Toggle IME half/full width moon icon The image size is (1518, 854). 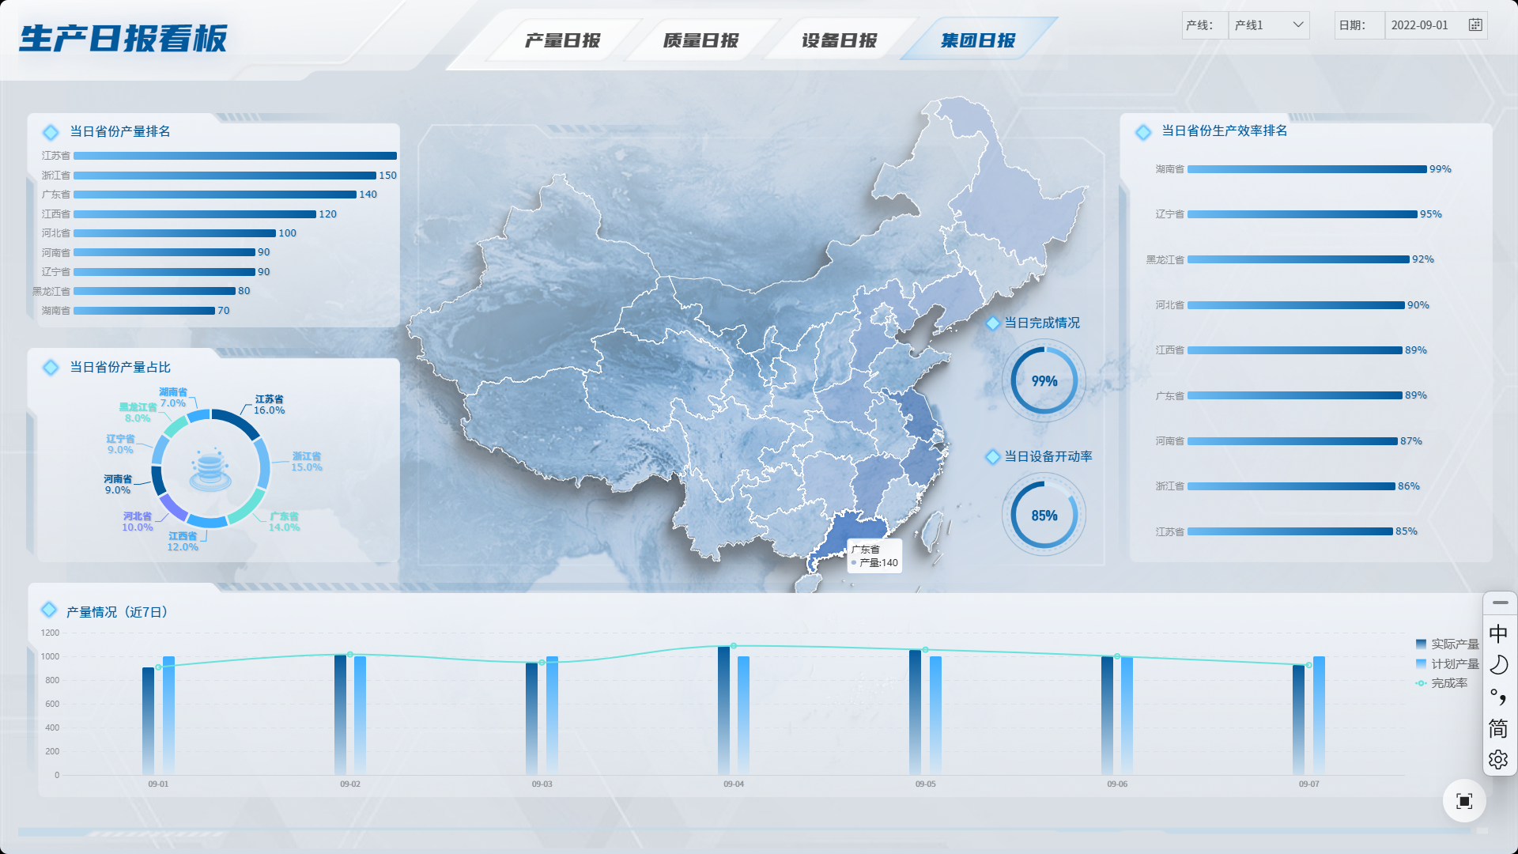[x=1498, y=665]
